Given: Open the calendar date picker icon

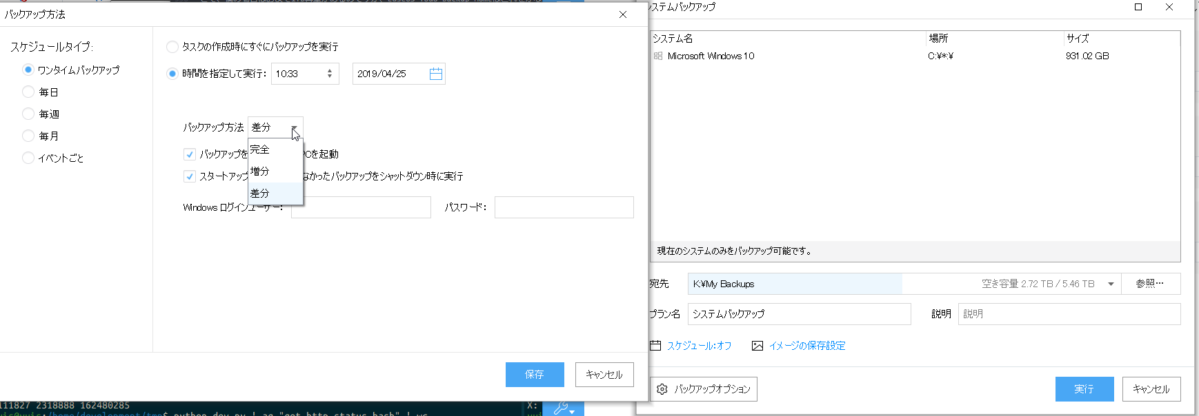Looking at the screenshot, I should tap(436, 74).
